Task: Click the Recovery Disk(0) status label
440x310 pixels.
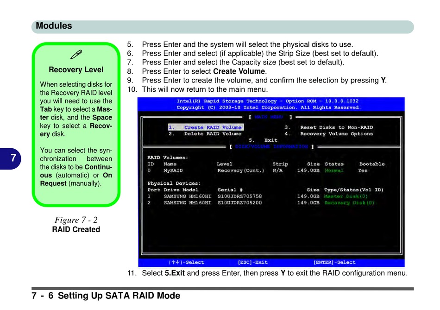Action: 349,202
